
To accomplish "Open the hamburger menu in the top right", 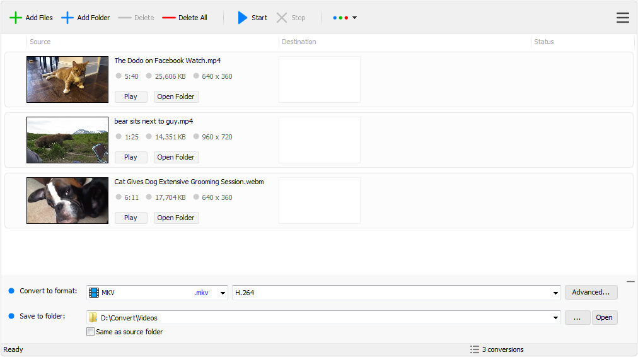I will pos(622,18).
